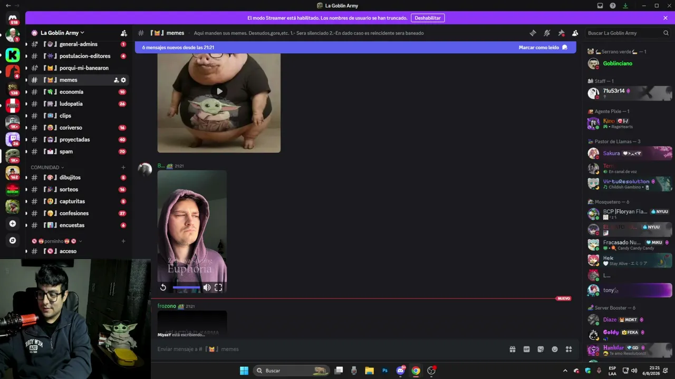Open the acceso channel
Screen dimensions: 675x379
click(x=78, y=251)
